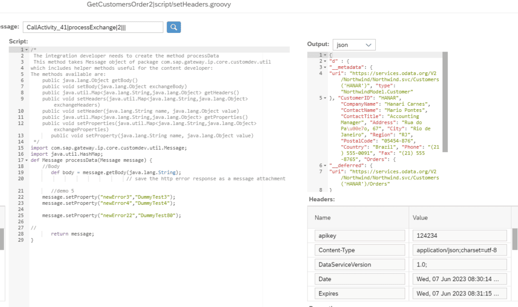Collapse the __metadata fold at output line 3
This screenshot has width=518, height=307.
(325, 67)
